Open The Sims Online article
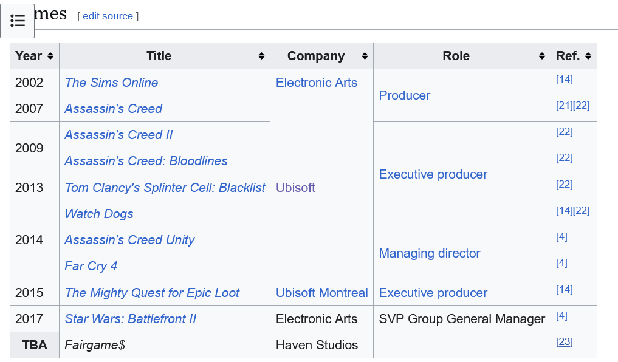 112,83
